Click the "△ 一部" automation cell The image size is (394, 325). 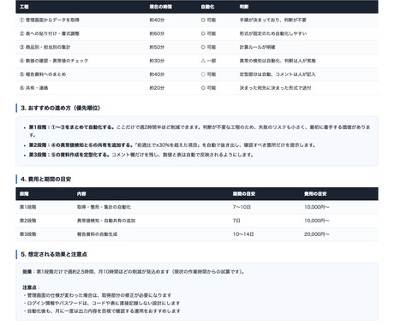(x=208, y=61)
